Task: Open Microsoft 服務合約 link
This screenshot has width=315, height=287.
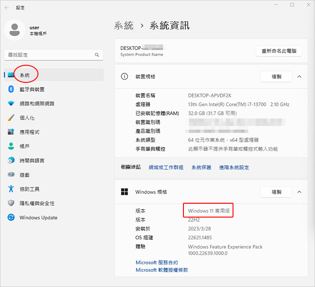Action: (157, 262)
